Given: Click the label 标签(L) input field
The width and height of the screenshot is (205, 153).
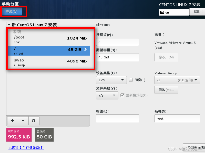Looking at the screenshot, I should 118,118.
